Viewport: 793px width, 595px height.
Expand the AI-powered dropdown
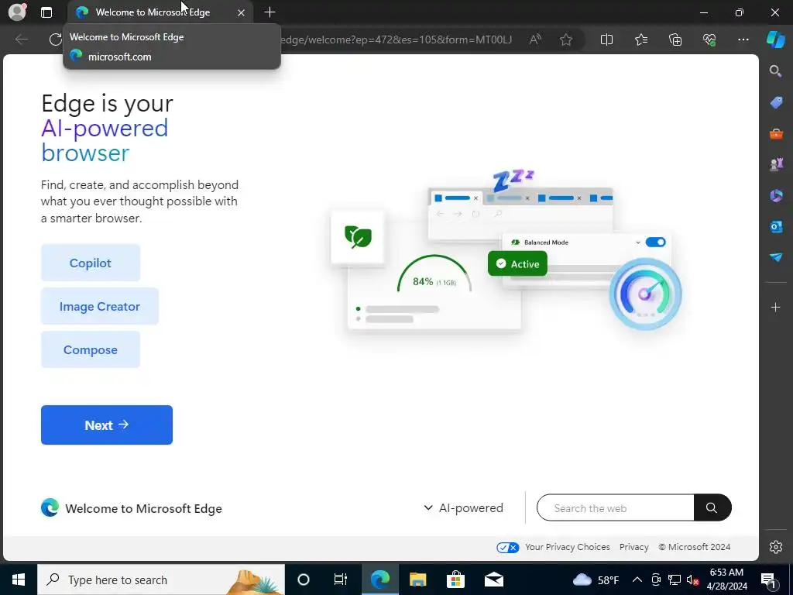pyautogui.click(x=463, y=508)
